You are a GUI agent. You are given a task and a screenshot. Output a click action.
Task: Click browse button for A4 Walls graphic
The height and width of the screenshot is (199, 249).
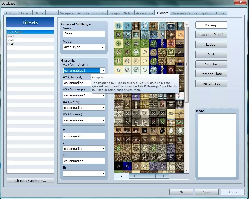103,108
